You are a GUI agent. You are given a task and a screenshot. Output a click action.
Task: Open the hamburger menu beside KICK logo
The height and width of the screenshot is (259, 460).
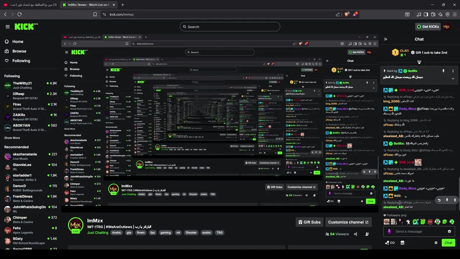coord(8,27)
